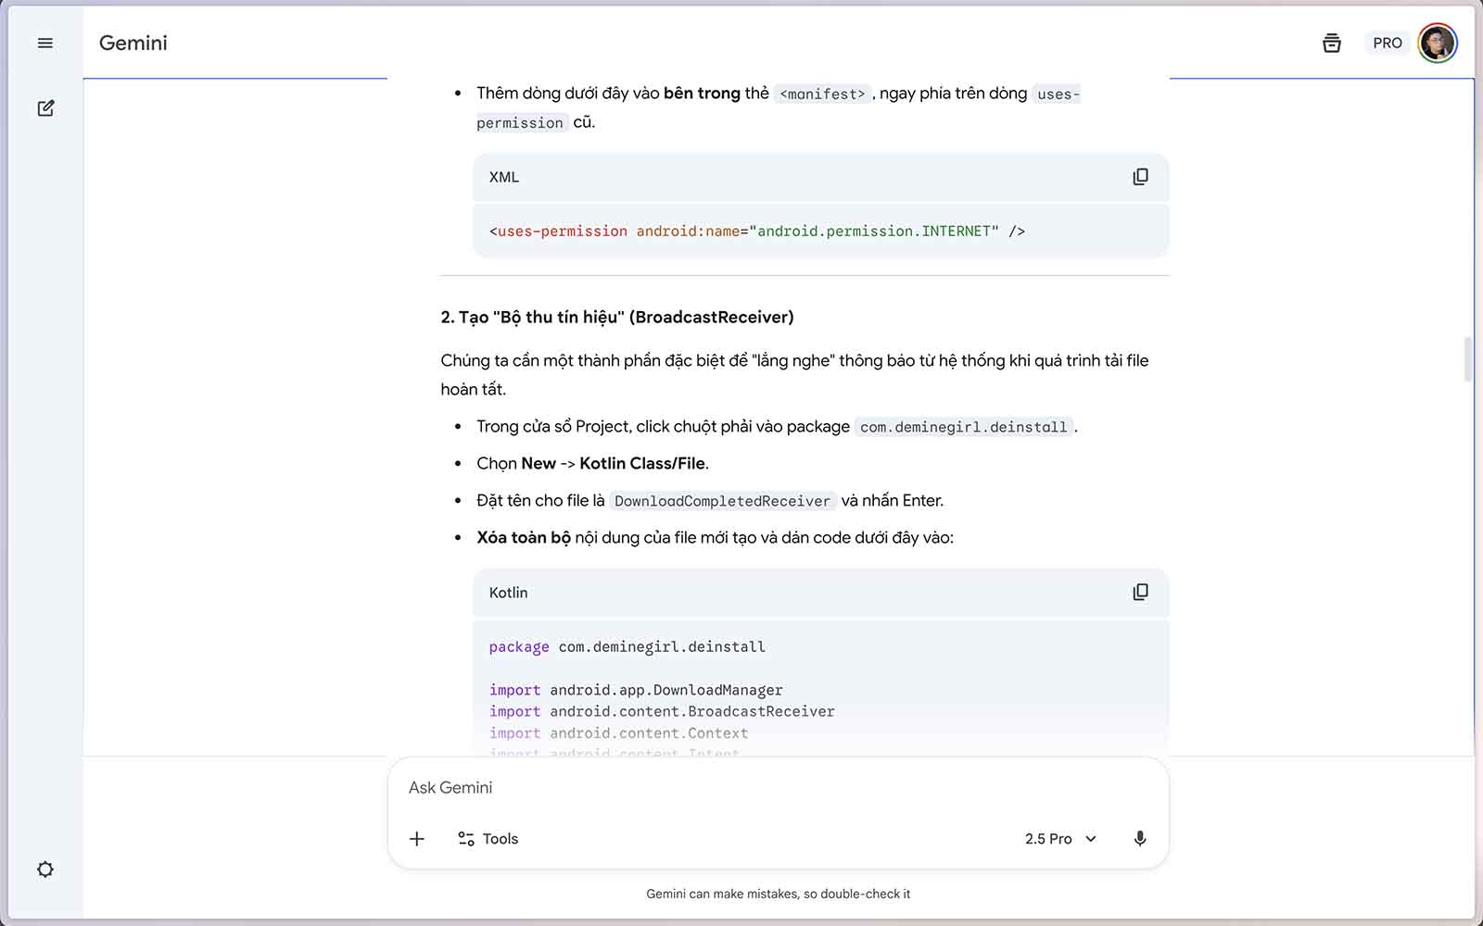Click the microphone voice input icon
This screenshot has width=1483, height=926.
[1139, 838]
